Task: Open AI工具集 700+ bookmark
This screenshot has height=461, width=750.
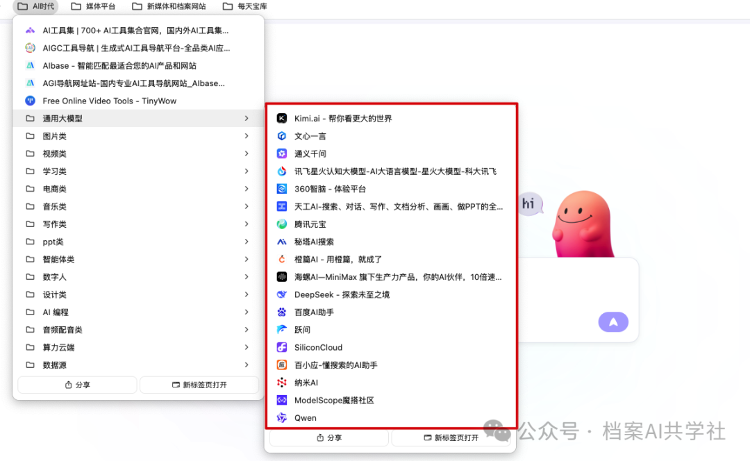Action: (x=139, y=31)
